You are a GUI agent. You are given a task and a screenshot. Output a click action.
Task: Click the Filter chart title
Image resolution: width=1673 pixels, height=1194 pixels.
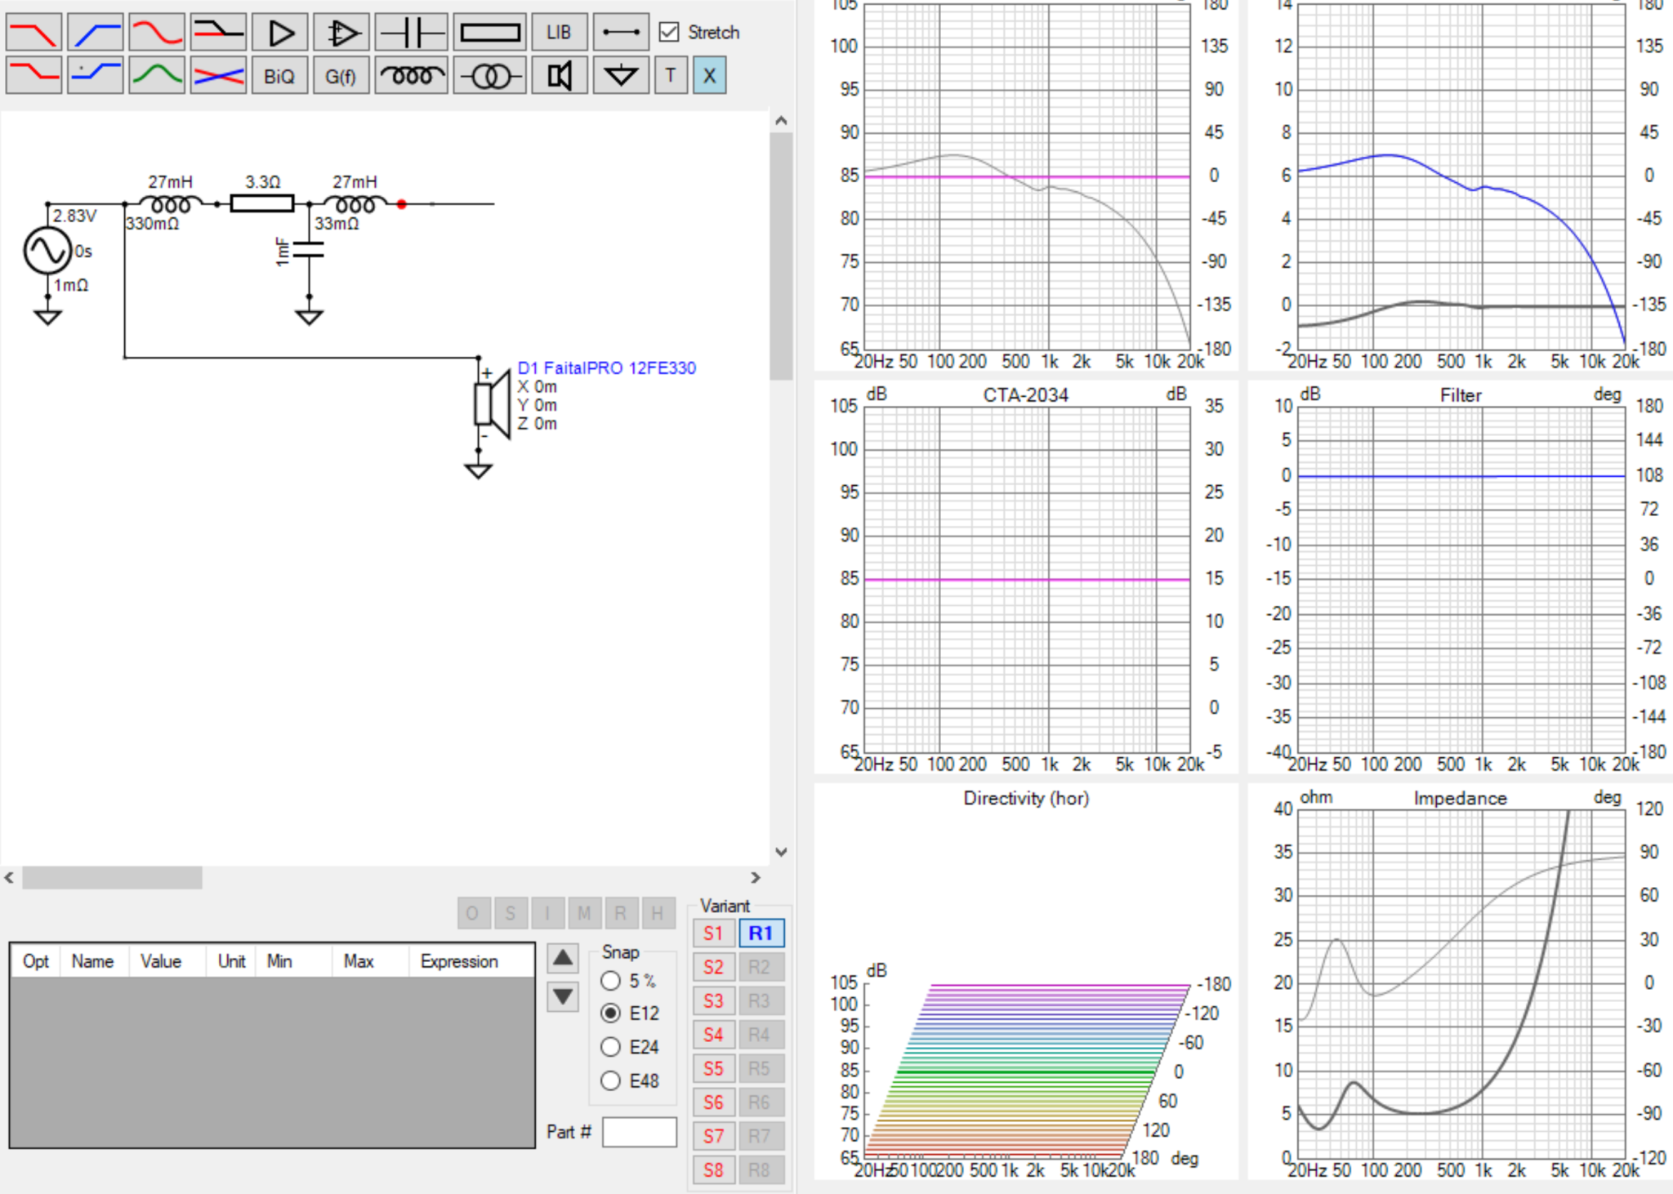click(1461, 395)
